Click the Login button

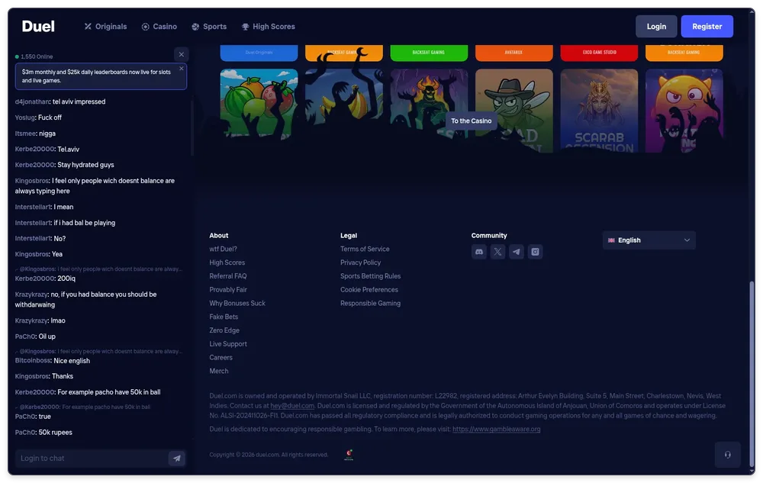point(656,26)
